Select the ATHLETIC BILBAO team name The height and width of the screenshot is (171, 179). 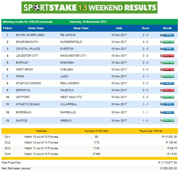pos(28,104)
